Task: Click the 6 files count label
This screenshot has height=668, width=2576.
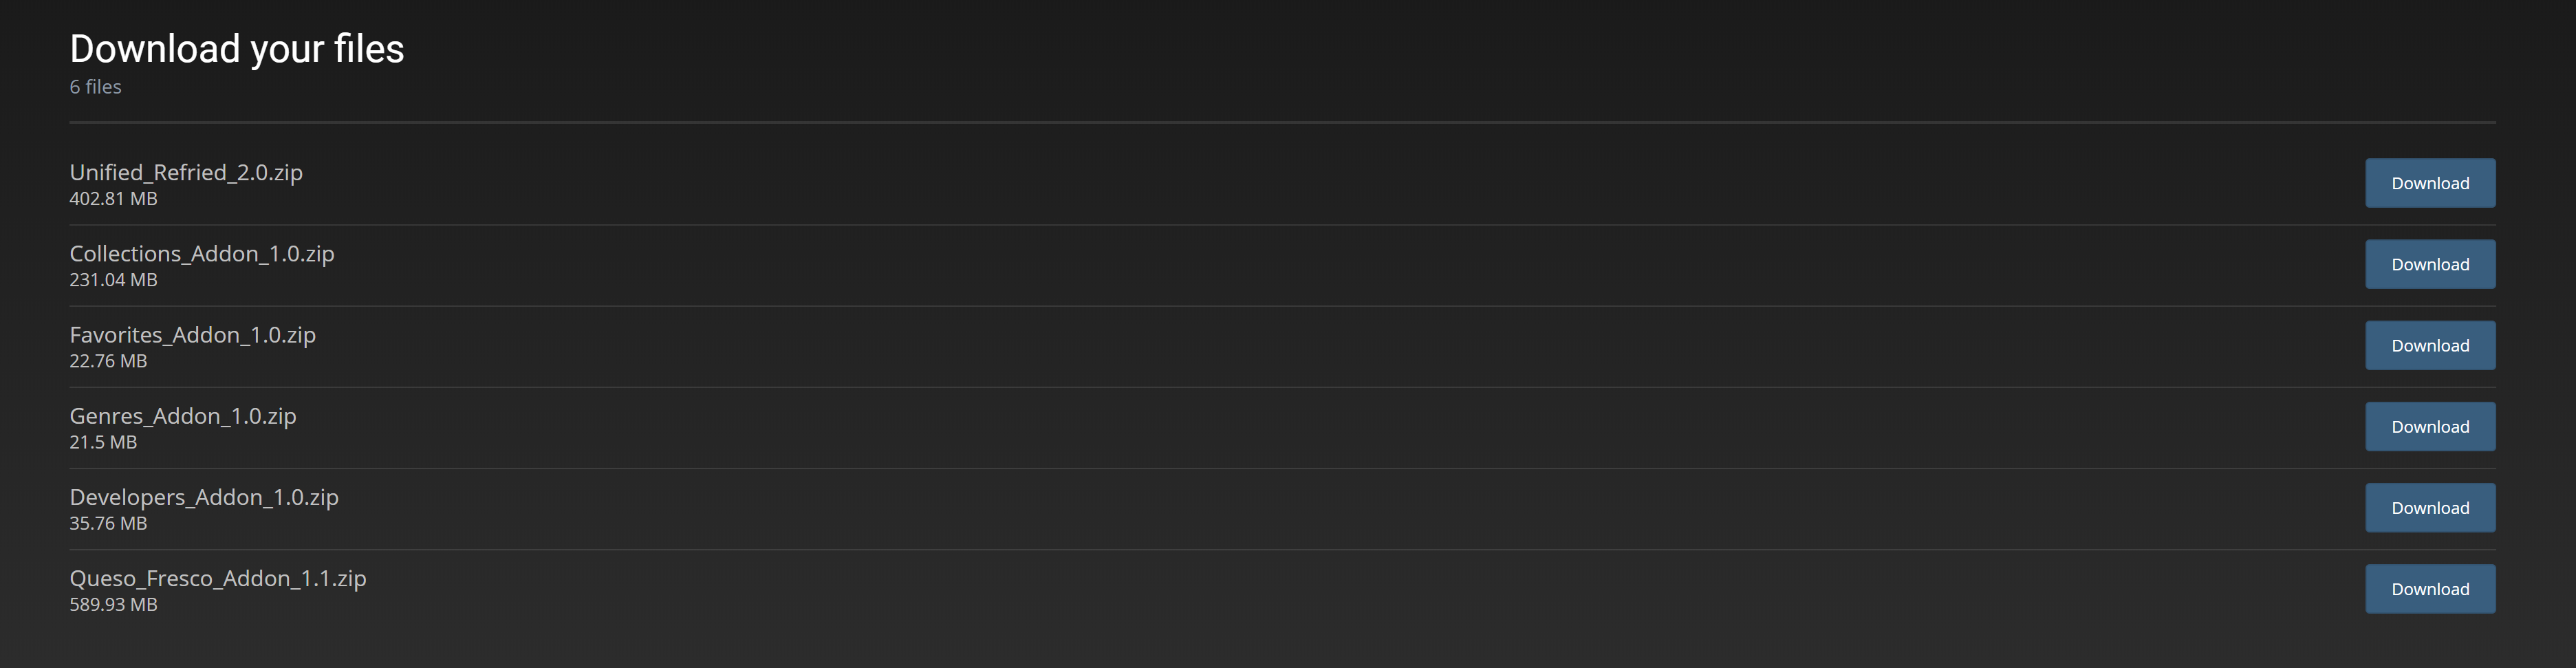Action: pyautogui.click(x=95, y=86)
